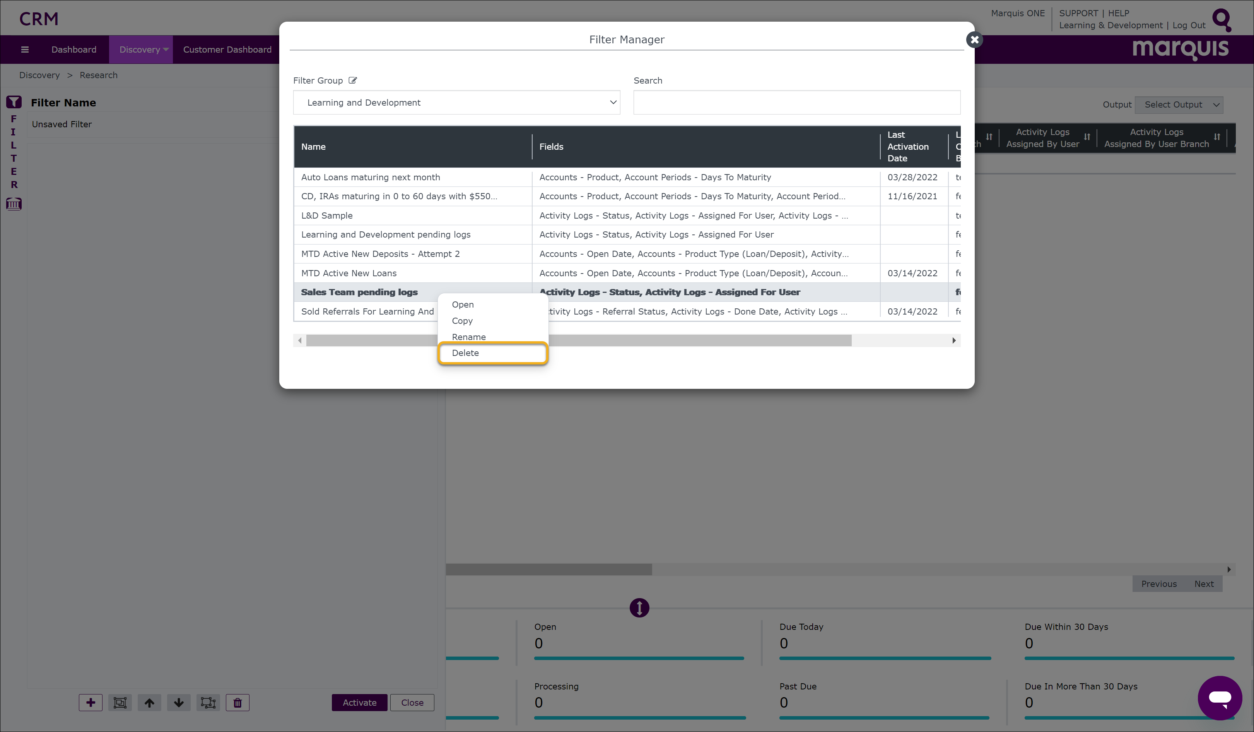The height and width of the screenshot is (732, 1254).
Task: Click the Previous pagination button
Action: 1158,584
